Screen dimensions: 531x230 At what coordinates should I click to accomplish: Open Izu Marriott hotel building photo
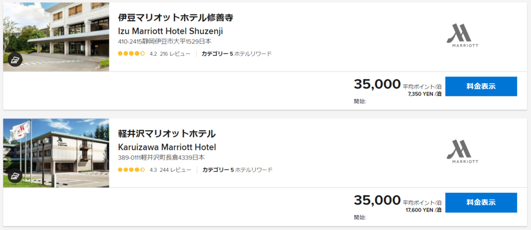point(56,37)
